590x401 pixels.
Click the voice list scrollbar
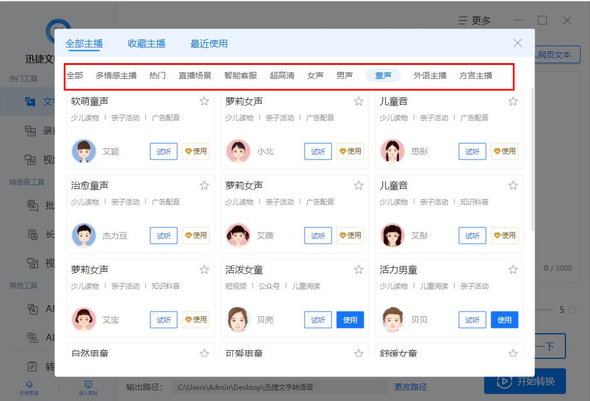[x=533, y=160]
